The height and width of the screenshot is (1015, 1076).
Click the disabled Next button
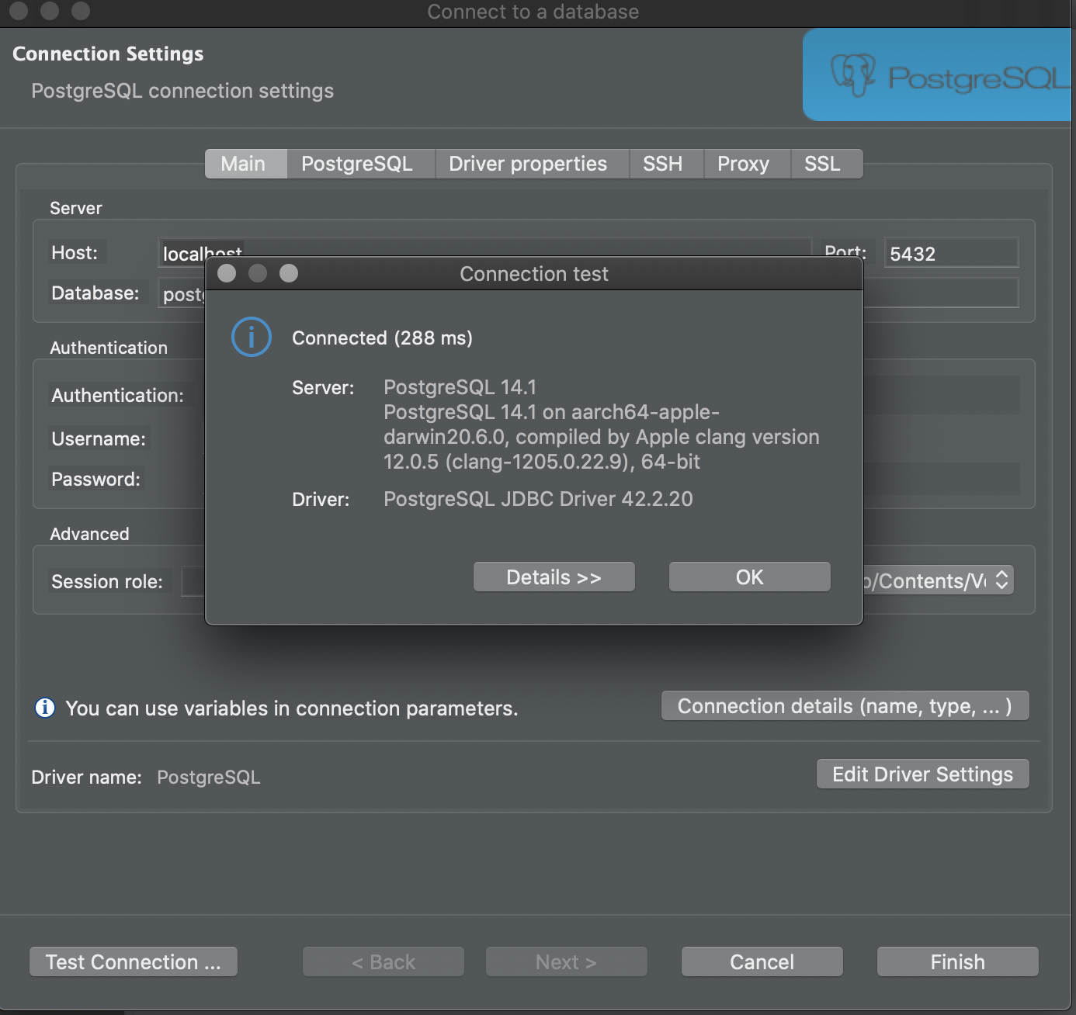(567, 961)
